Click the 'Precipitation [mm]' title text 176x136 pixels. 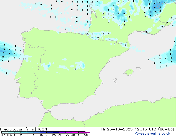tap(18, 129)
